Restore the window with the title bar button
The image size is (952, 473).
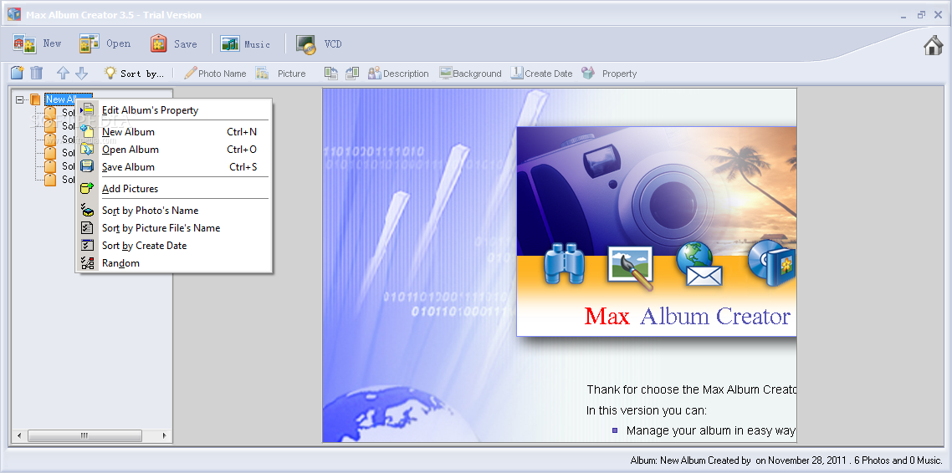point(922,14)
